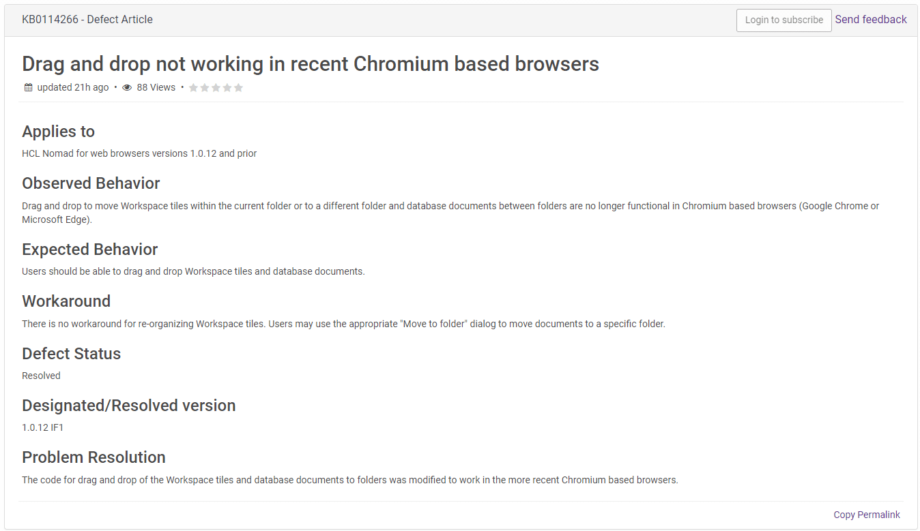Click the Applies to heading
Image resolution: width=920 pixels, height=531 pixels.
[x=58, y=131]
